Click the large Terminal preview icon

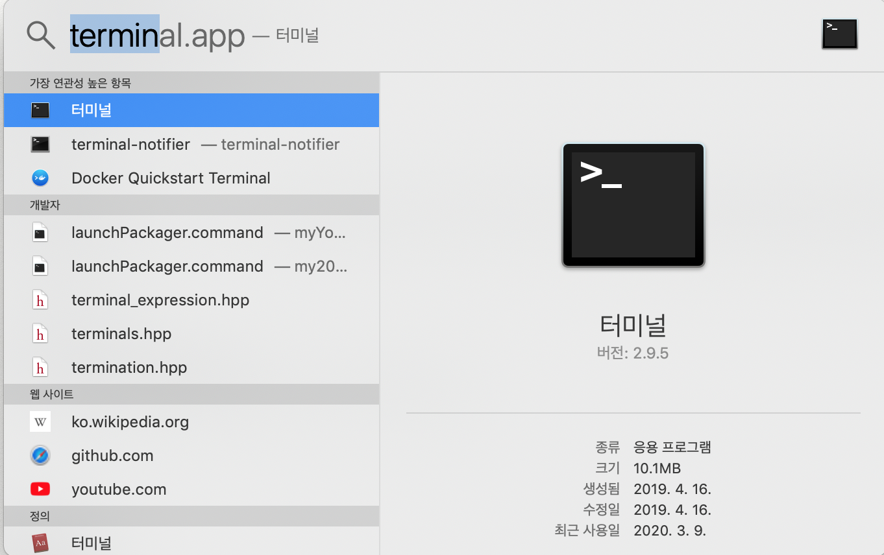point(633,205)
